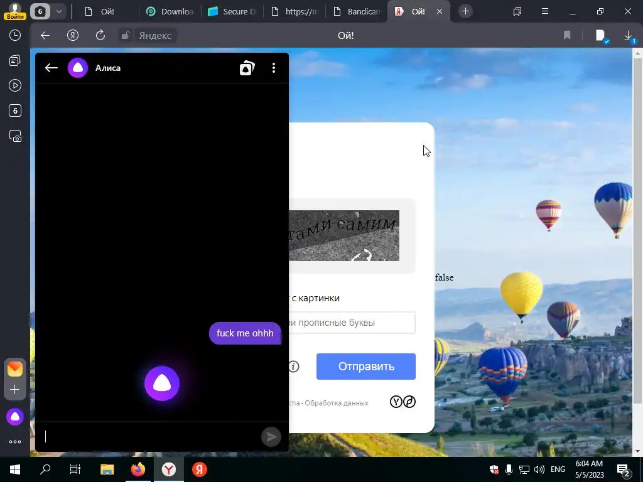The height and width of the screenshot is (482, 643).
Task: Open the sidebar tabs counter 6 icon
Action: point(15,110)
